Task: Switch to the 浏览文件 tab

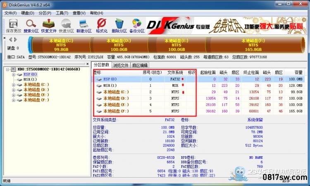Action: click(121, 65)
